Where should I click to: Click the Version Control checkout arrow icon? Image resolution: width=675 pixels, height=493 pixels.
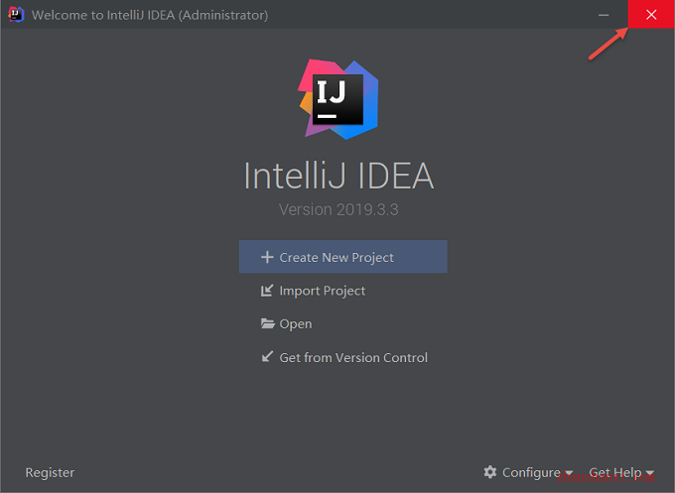coord(267,357)
